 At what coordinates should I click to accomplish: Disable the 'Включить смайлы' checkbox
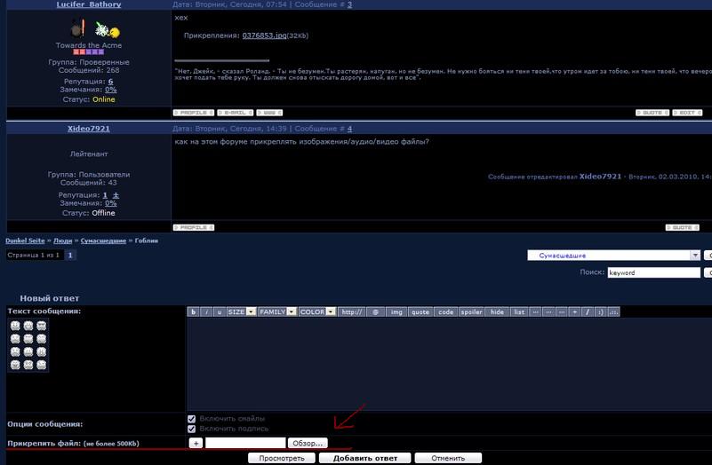[192, 419]
